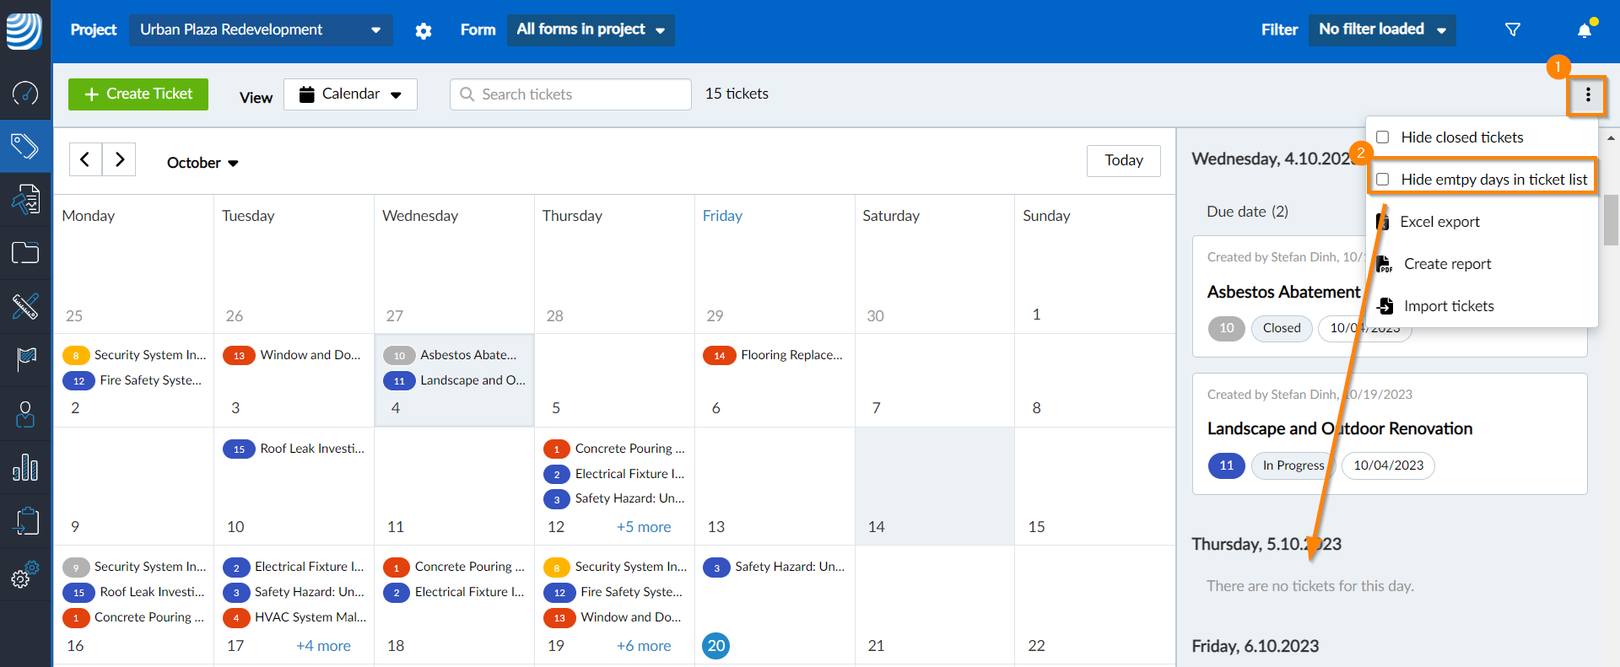
Task: Click the 11 ticket number badge on Landscape card
Action: 1226,465
